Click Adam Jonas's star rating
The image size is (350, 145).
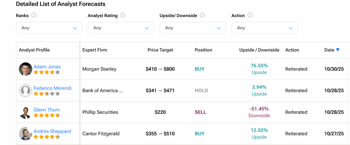[x=46, y=72]
